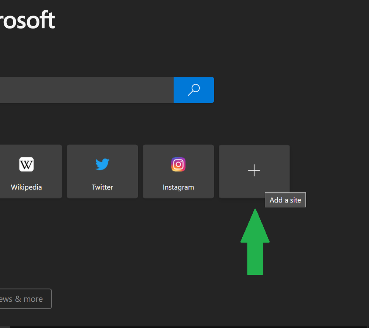Open Twitter from its shortcut tile
369x328 pixels.
102,171
